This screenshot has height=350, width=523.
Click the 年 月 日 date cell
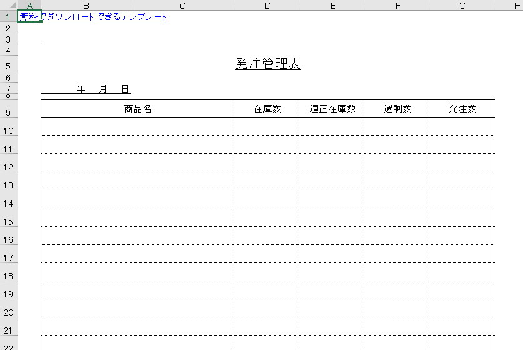click(86, 89)
